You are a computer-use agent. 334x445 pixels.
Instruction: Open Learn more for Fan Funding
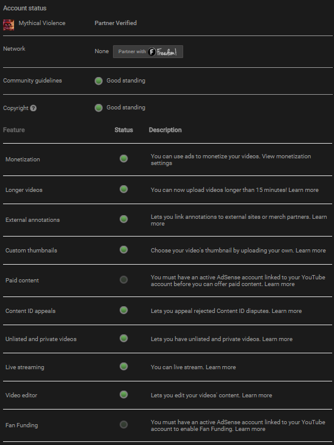coord(250,429)
